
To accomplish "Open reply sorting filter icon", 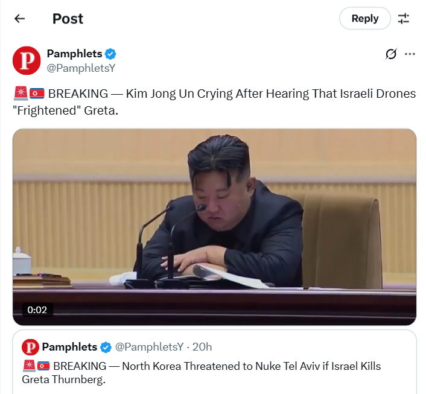I will (404, 19).
